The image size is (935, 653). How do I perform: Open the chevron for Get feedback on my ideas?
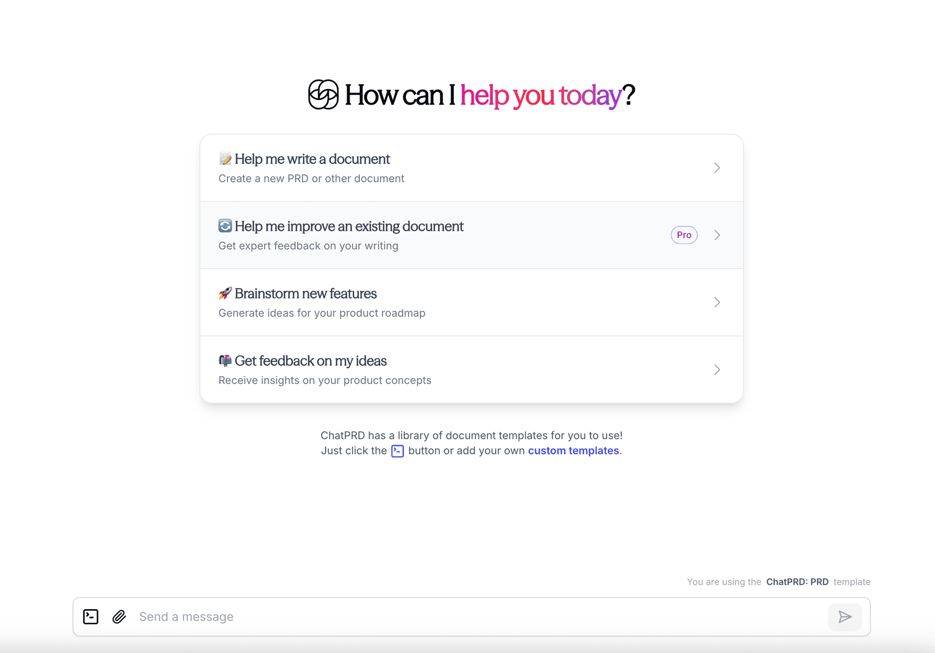pos(717,370)
